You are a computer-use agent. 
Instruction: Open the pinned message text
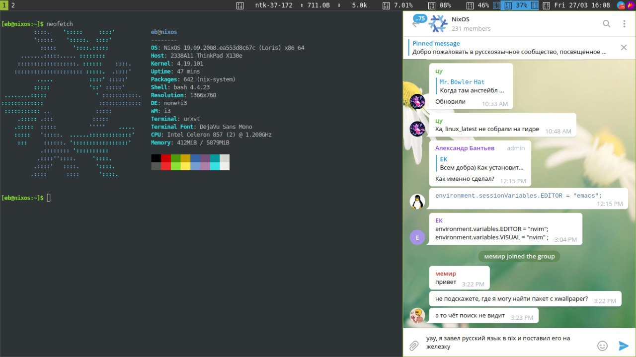(509, 52)
